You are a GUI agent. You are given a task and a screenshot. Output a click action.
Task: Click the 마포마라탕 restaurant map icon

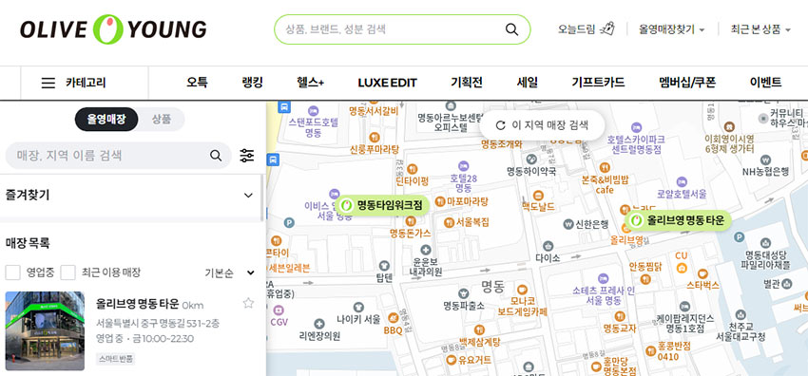[x=440, y=201]
